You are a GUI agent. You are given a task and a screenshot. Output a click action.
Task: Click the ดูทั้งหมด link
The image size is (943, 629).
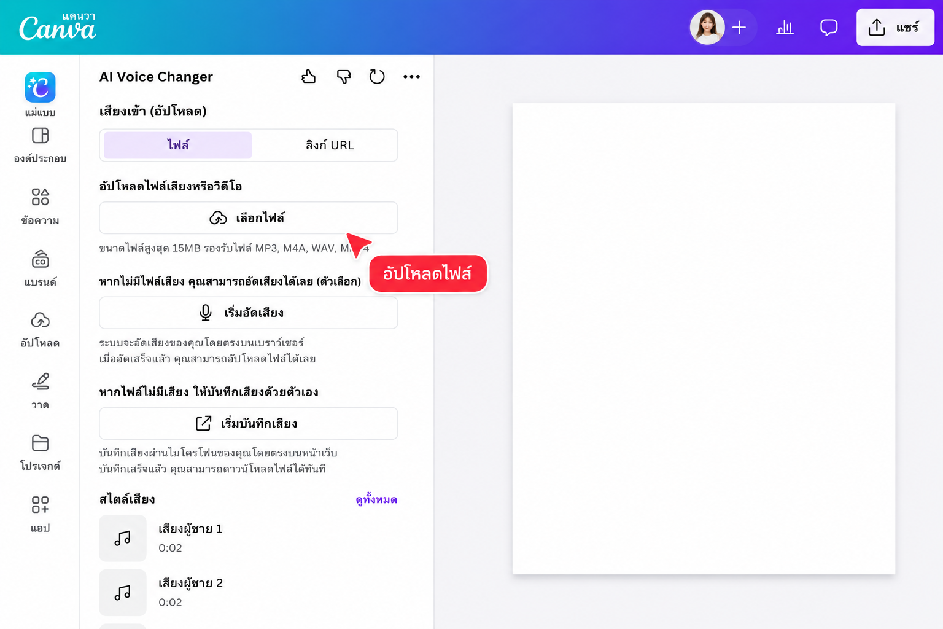click(x=376, y=499)
